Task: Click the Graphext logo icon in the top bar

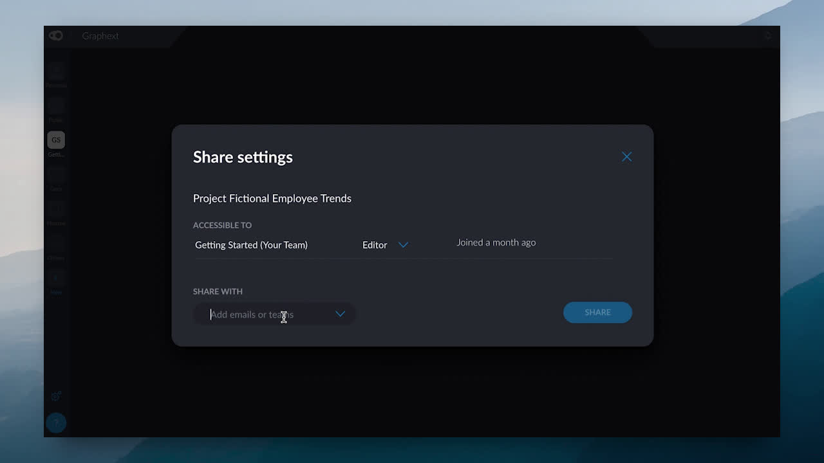Action: point(56,35)
